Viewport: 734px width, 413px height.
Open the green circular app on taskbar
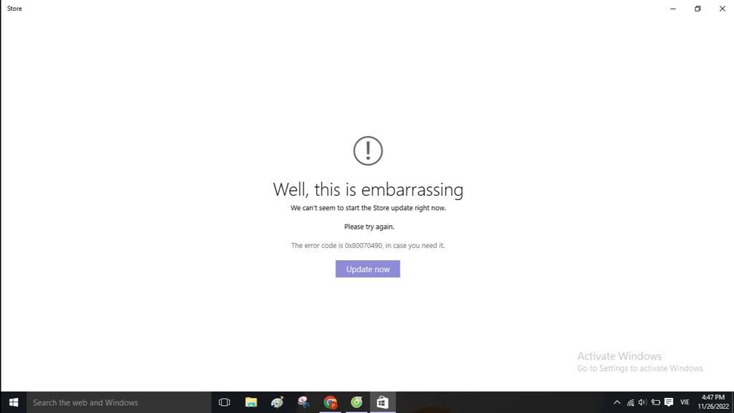click(356, 402)
